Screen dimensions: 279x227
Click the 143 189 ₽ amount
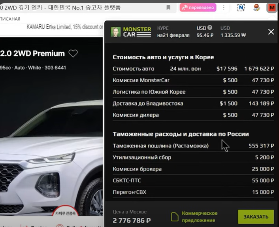pos(261,104)
